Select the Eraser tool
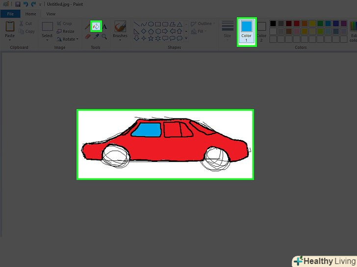Screen dimensions: 357x267 pyautogui.click(x=88, y=36)
